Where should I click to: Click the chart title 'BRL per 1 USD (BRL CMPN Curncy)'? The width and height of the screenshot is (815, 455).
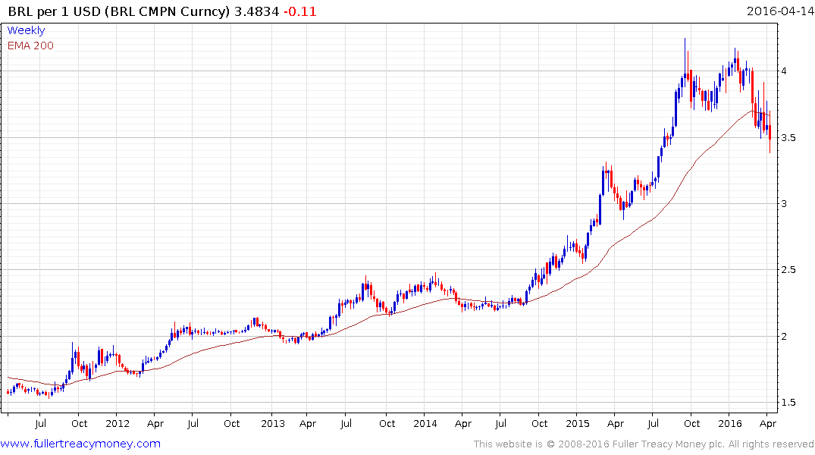[x=118, y=11]
